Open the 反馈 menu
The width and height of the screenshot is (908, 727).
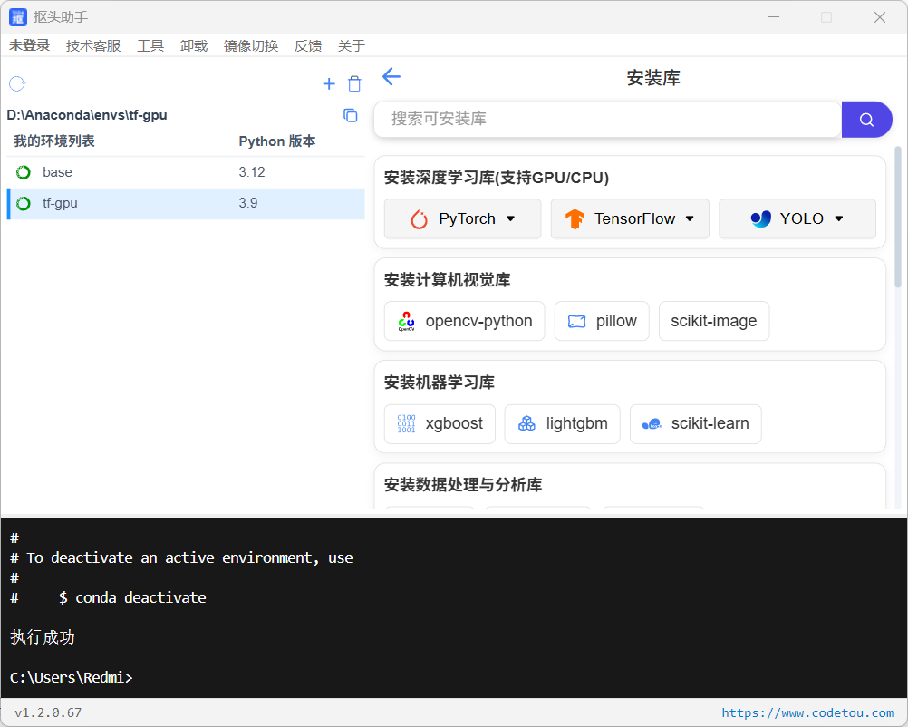[308, 45]
